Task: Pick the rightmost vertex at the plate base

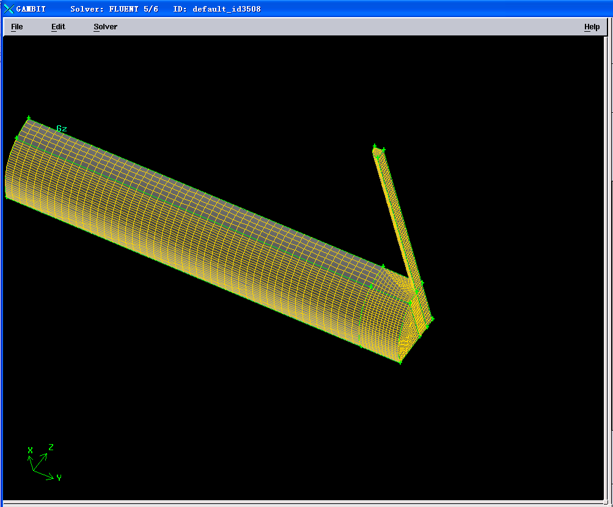Action: tap(432, 318)
